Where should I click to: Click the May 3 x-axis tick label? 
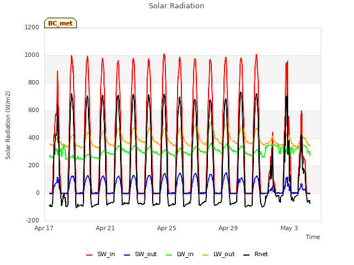(289, 228)
